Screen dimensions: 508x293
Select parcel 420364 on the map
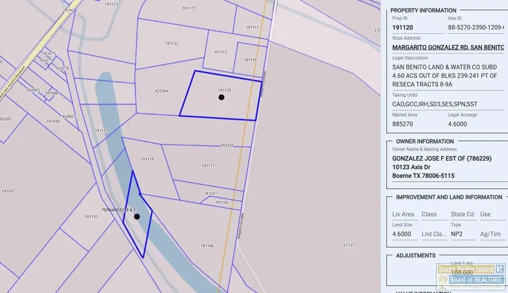161,91
